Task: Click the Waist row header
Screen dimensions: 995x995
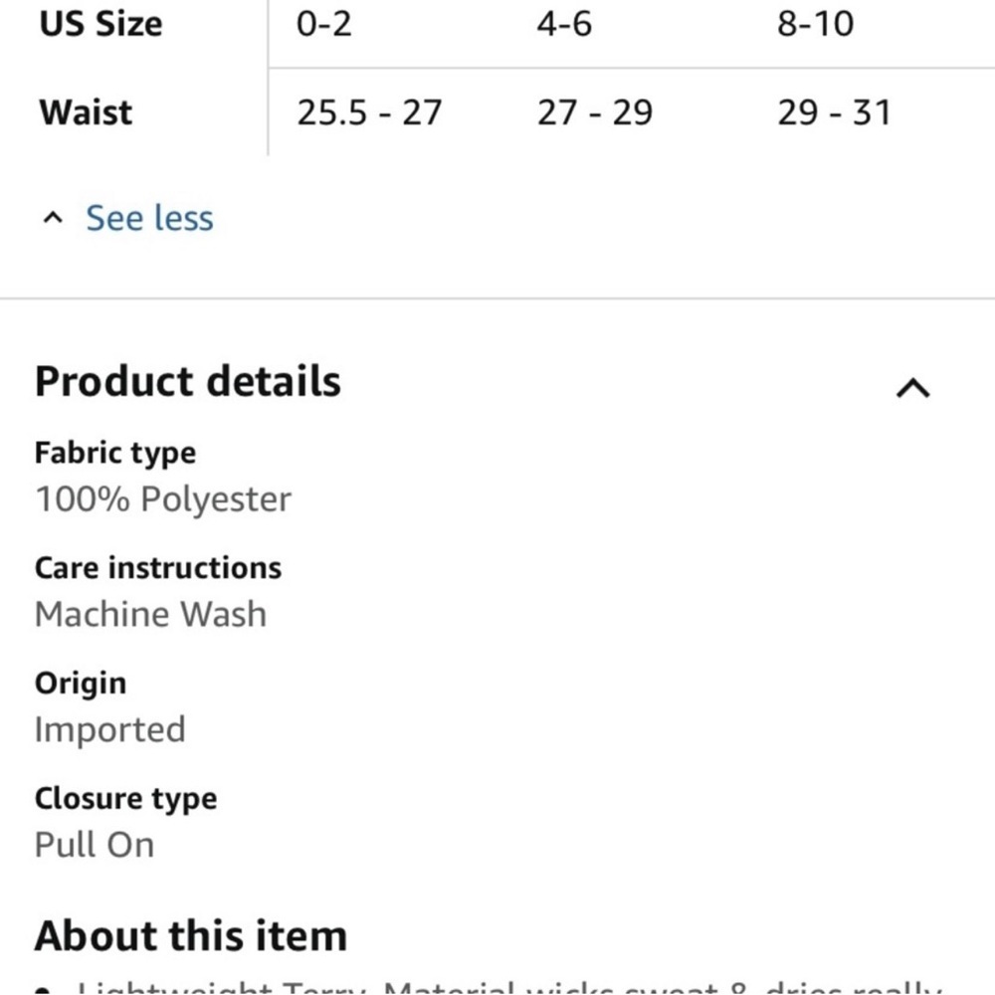Action: tap(86, 112)
